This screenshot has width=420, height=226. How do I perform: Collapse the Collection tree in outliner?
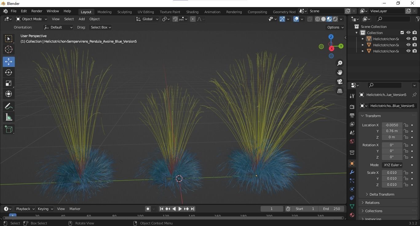(x=357, y=33)
